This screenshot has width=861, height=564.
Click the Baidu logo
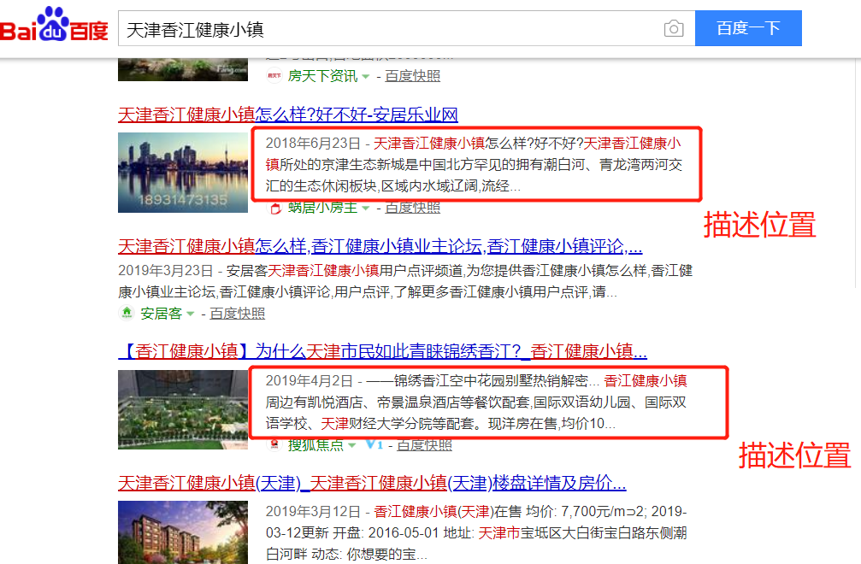tap(54, 25)
